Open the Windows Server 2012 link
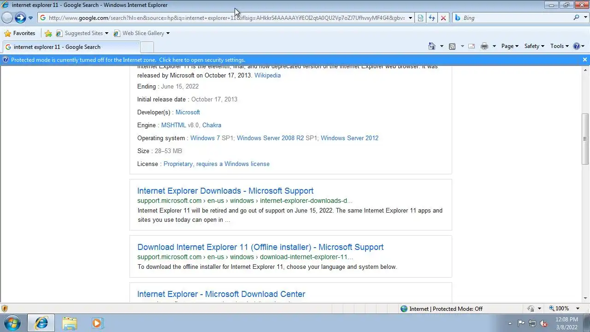This screenshot has width=590, height=332. pos(349,138)
